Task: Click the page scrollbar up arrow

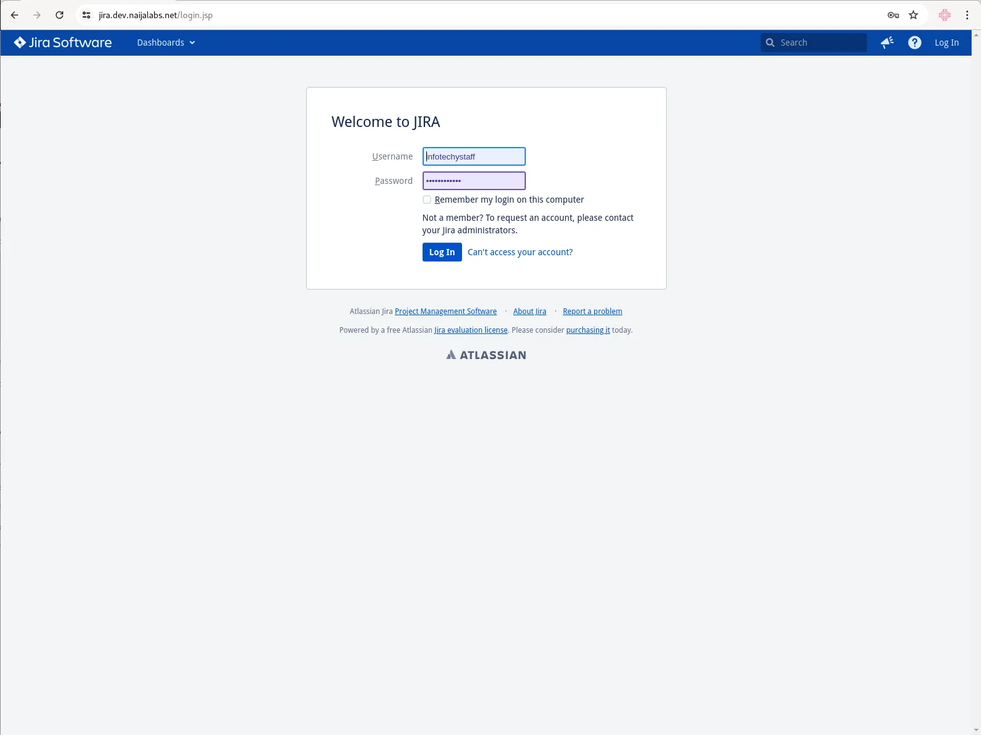Action: (x=976, y=35)
